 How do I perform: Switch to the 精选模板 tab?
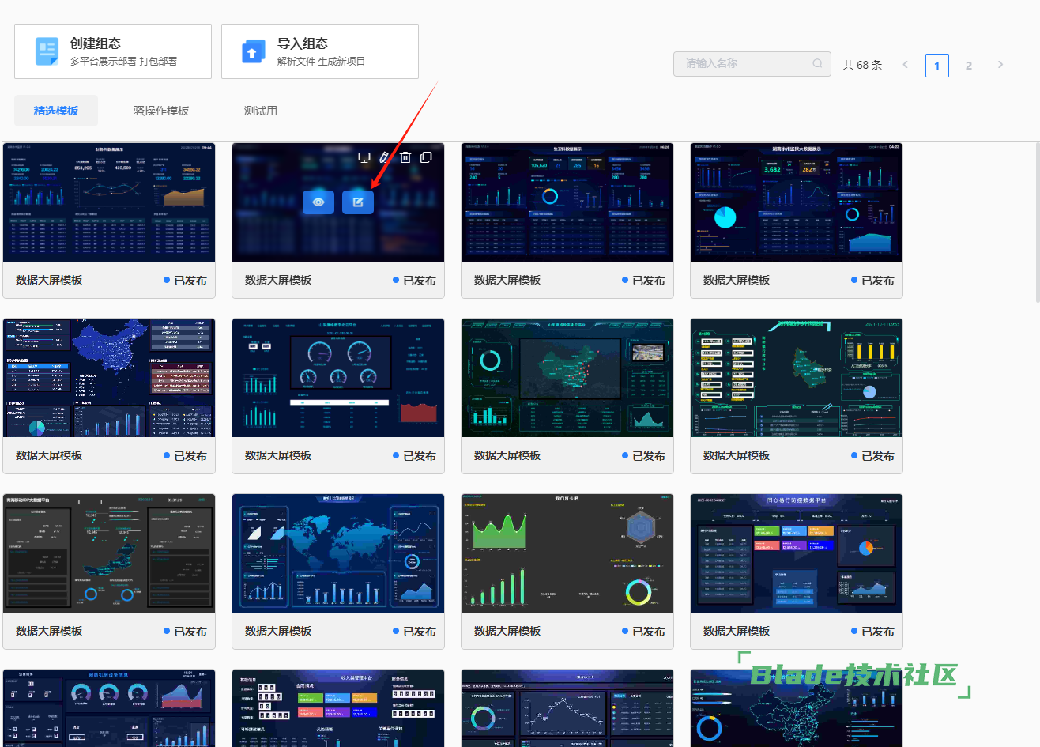pyautogui.click(x=56, y=111)
